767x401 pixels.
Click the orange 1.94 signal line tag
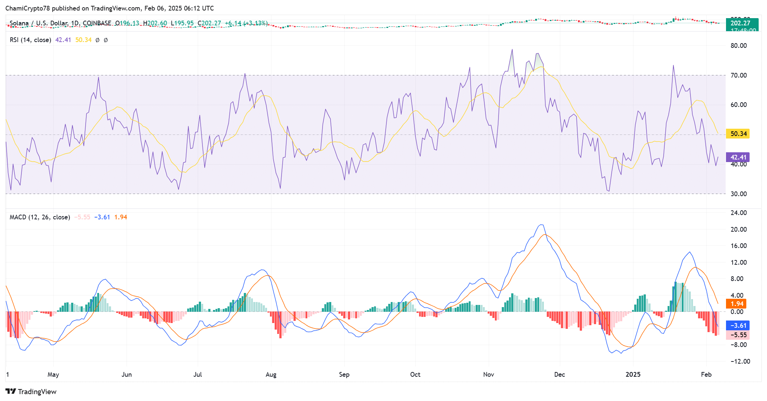(737, 304)
